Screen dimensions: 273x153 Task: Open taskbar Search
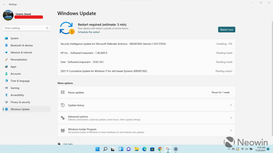point(105,149)
